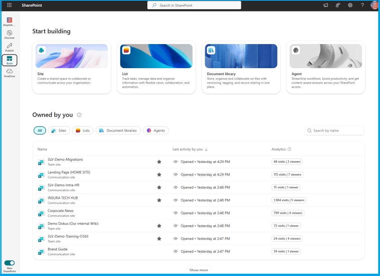Click the info icon beside Owned by you
This screenshot has width=380, height=276.
pos(79,115)
